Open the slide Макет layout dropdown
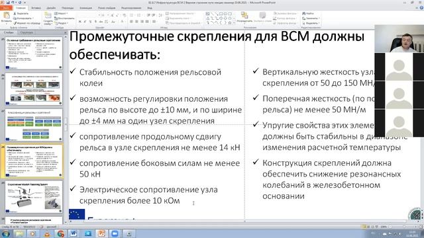The image size is (424, 238). coord(62,13)
